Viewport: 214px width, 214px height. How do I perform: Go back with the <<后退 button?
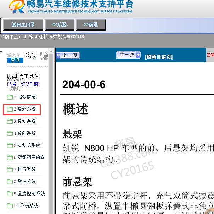[60, 25]
